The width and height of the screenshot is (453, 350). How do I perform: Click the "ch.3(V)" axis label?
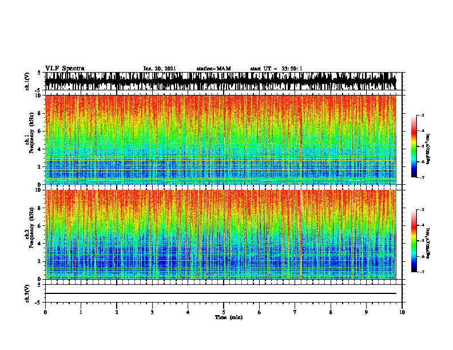click(27, 293)
